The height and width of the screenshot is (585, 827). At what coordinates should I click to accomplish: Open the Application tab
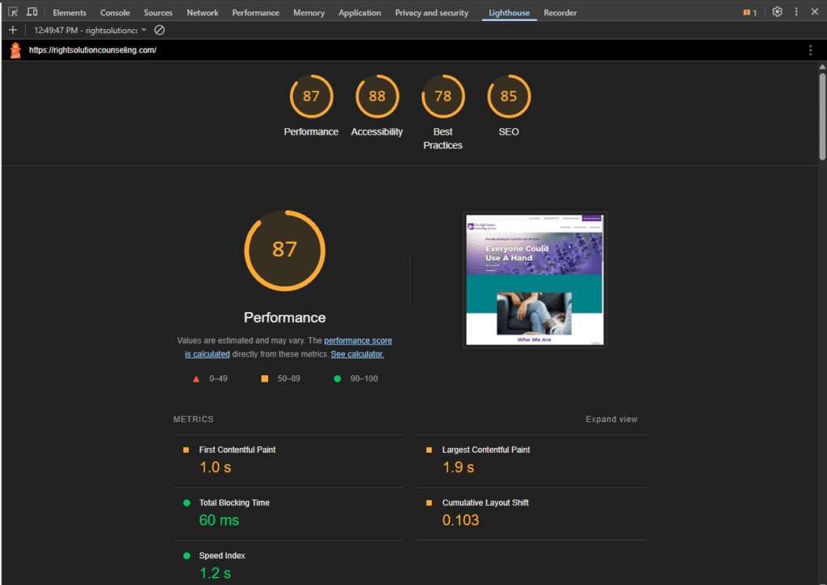pos(359,13)
